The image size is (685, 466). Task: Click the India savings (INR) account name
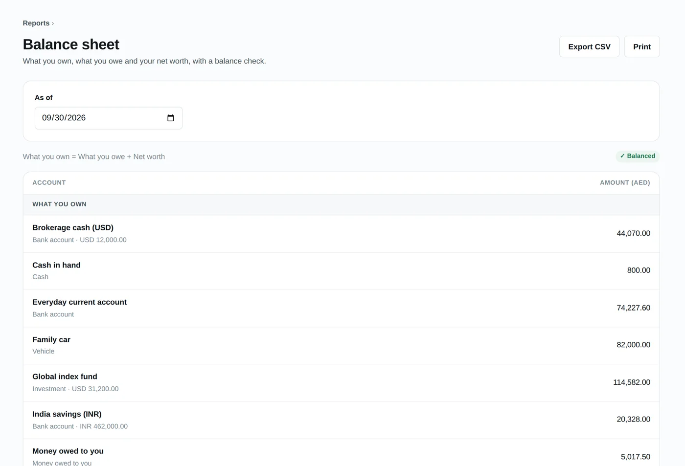pos(67,414)
